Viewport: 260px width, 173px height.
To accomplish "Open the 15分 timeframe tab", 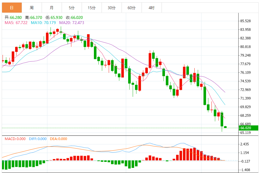I will pos(92,8).
